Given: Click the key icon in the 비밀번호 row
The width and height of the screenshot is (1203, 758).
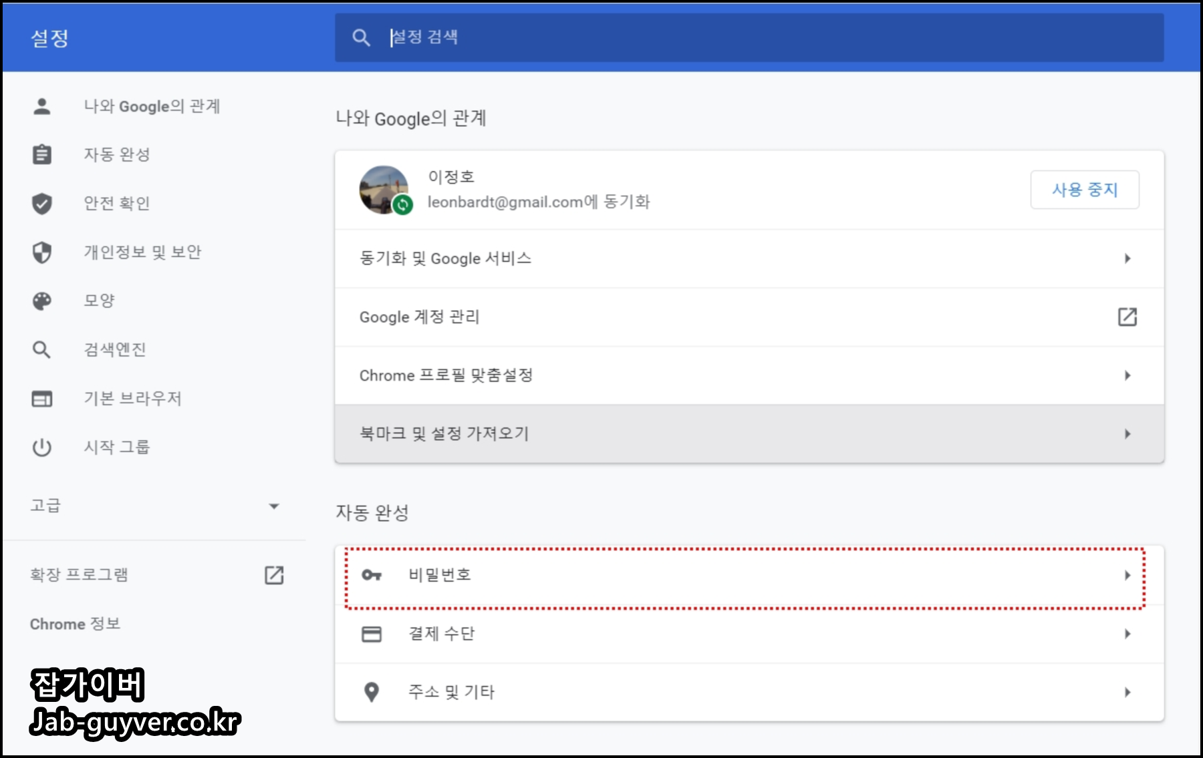Looking at the screenshot, I should click(372, 575).
